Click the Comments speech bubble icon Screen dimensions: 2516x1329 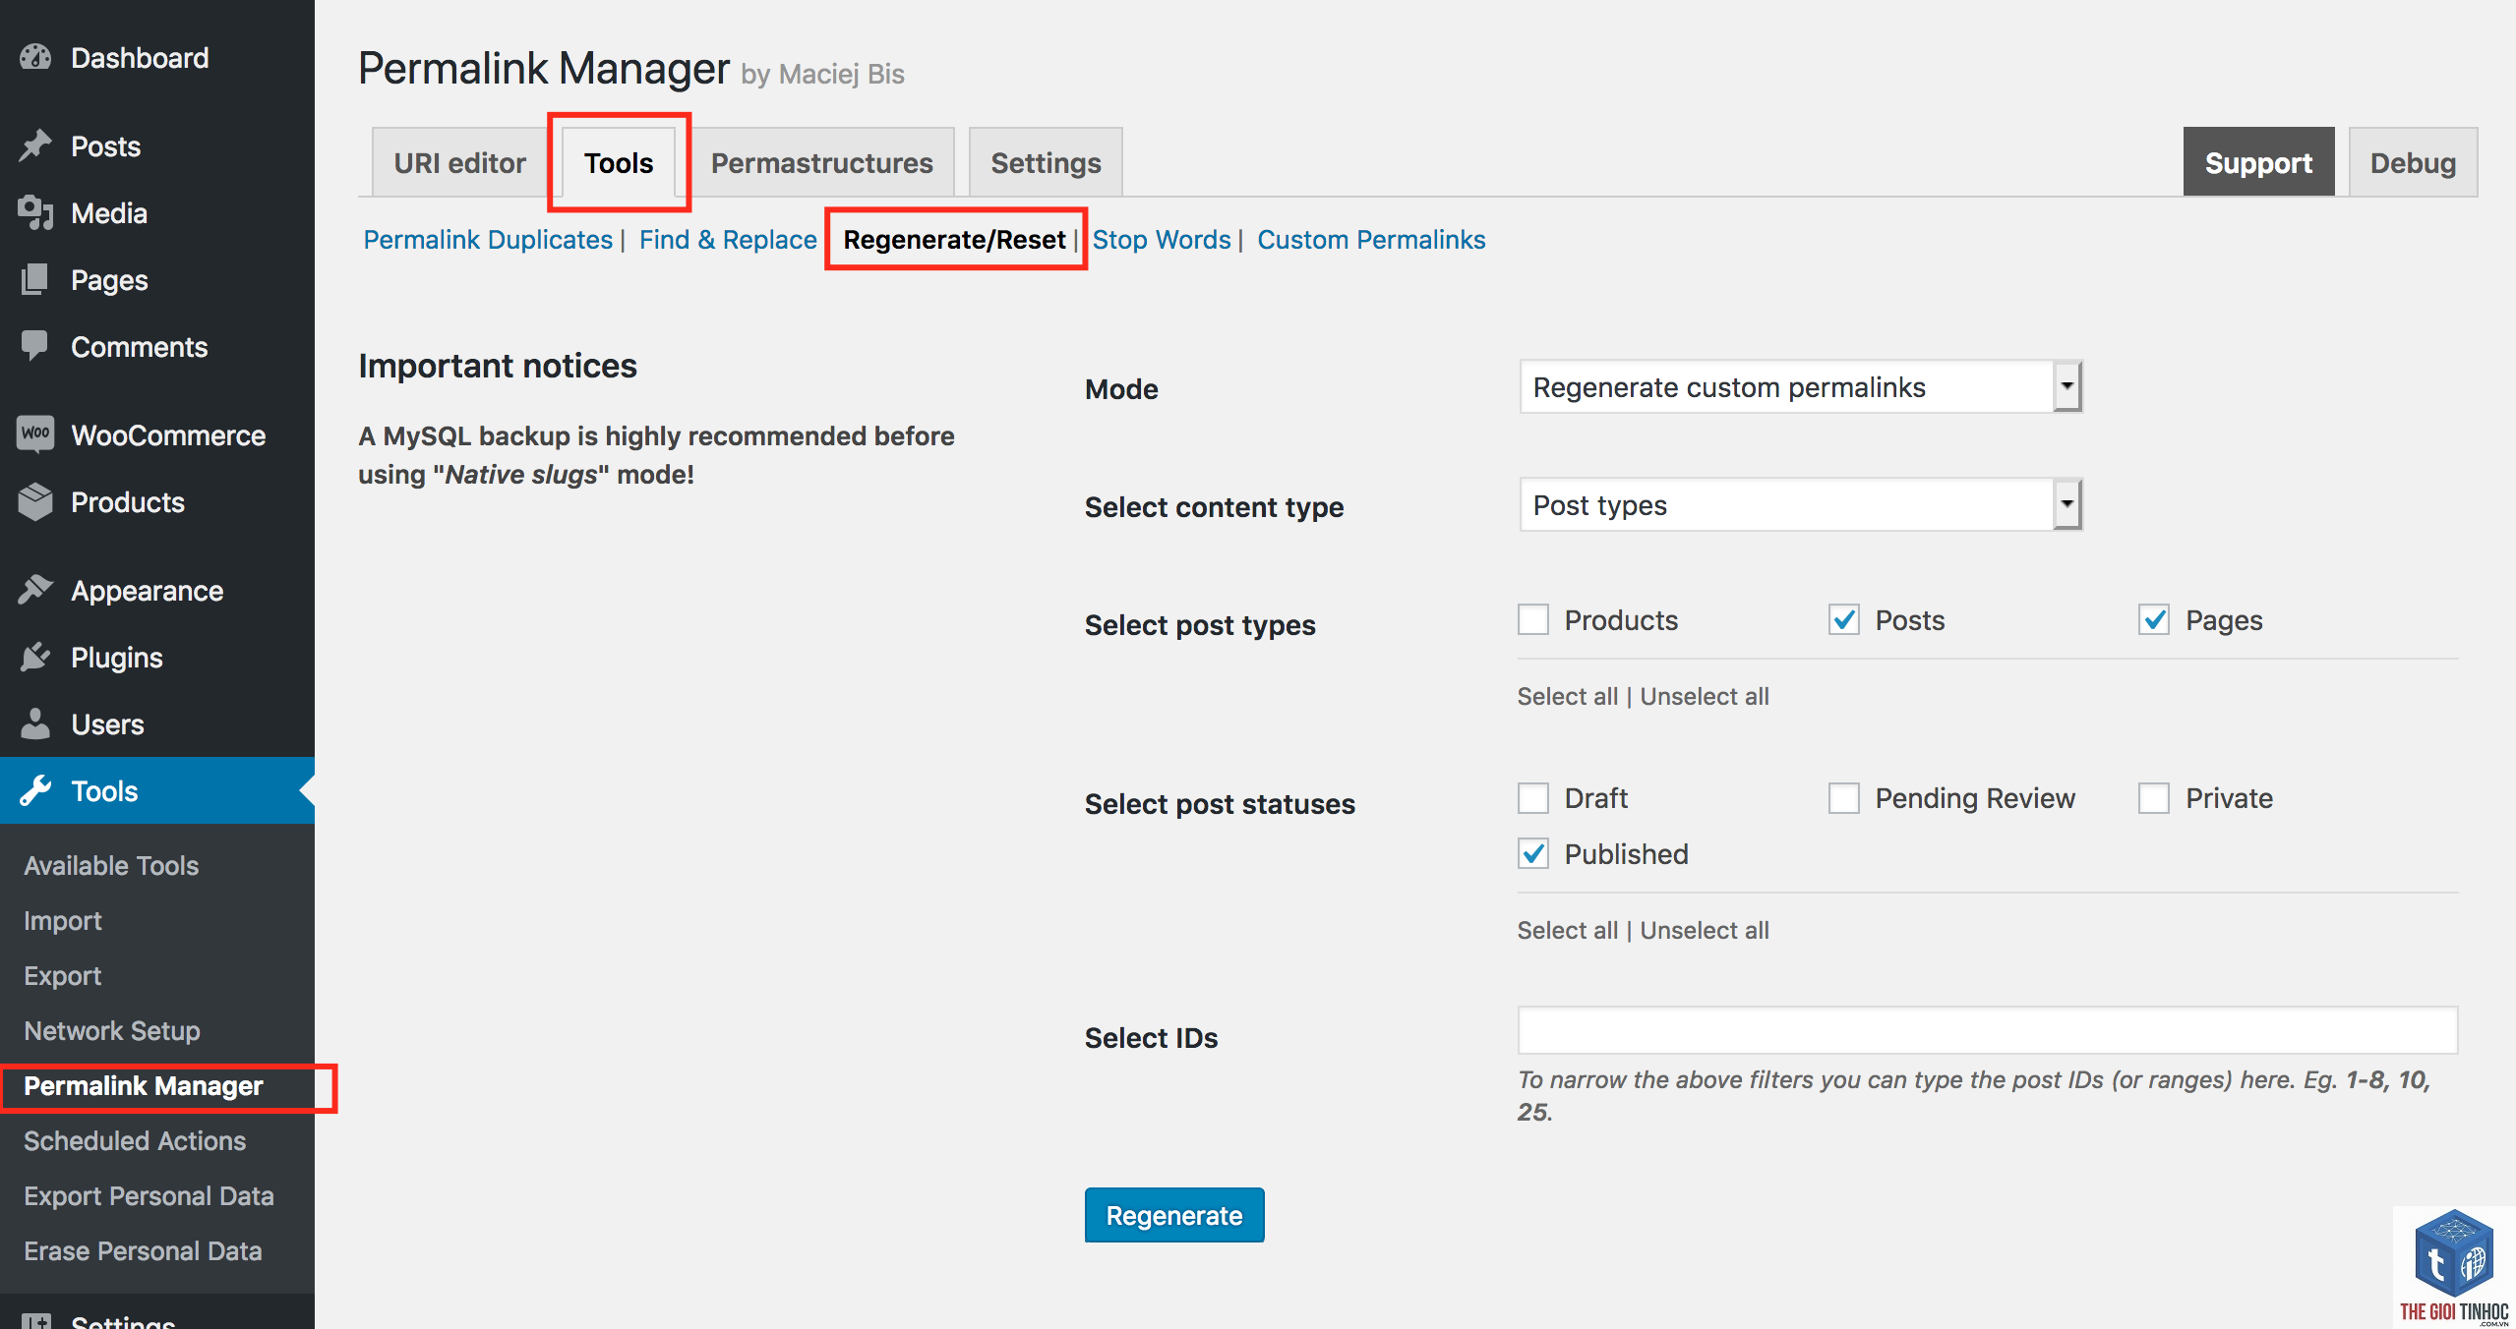35,346
